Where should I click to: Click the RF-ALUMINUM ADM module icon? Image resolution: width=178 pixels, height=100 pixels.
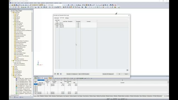point(16,80)
